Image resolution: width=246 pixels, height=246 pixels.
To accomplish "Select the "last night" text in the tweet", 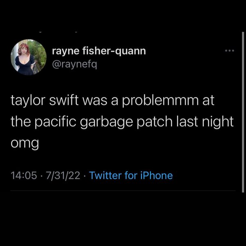I will tap(205, 121).
